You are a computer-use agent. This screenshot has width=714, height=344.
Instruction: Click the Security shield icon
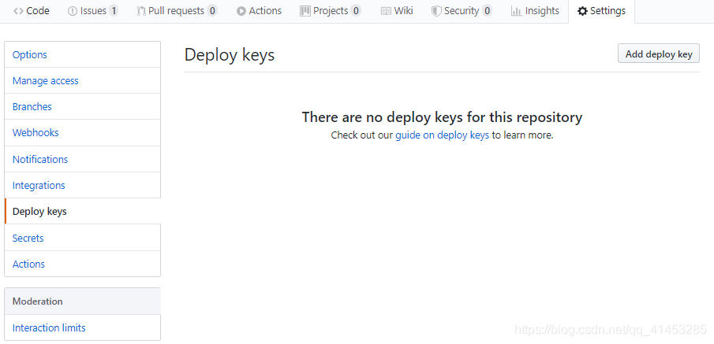tap(436, 11)
